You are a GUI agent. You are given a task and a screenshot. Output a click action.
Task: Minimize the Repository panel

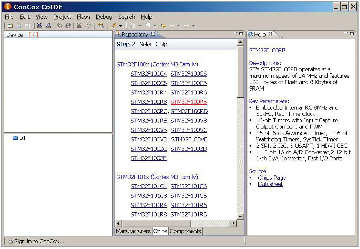pos(235,33)
